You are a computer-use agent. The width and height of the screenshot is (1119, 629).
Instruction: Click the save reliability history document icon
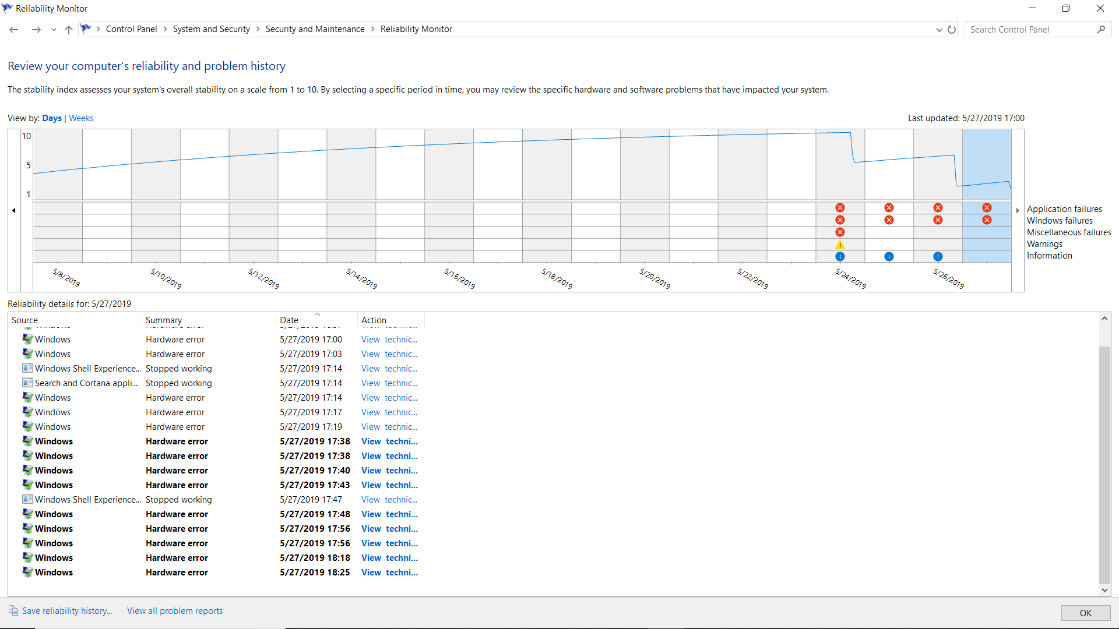(13, 610)
